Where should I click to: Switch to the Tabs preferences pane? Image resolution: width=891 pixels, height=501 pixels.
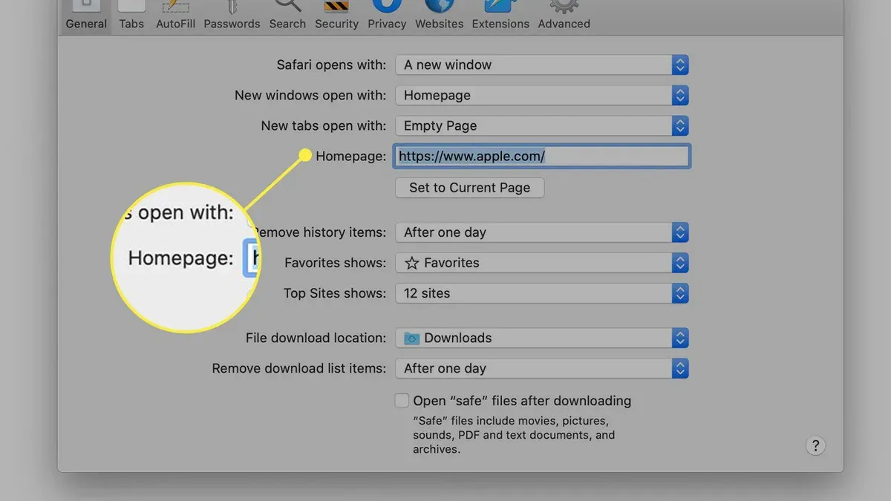coord(131,16)
